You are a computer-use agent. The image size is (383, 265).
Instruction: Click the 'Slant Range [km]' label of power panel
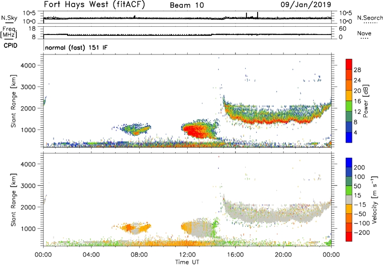pyautogui.click(x=13, y=101)
